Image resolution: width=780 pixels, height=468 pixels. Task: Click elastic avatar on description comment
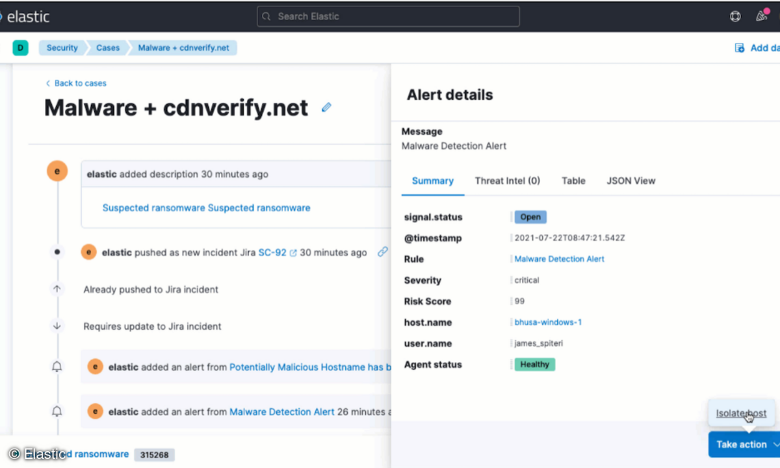coord(57,171)
